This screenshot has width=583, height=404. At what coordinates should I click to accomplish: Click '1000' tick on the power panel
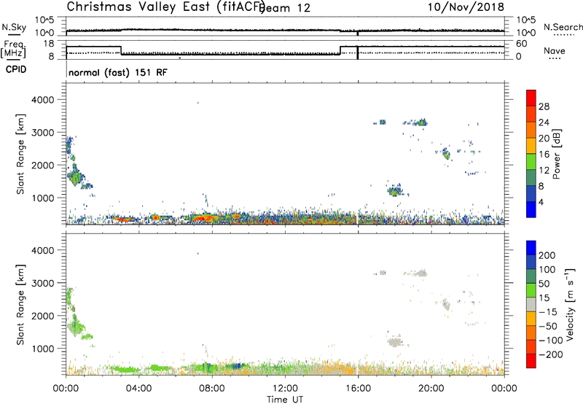42,198
